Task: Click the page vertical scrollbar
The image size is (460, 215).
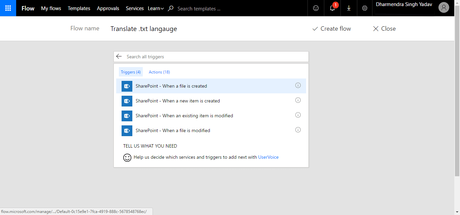Action: tap(457, 91)
